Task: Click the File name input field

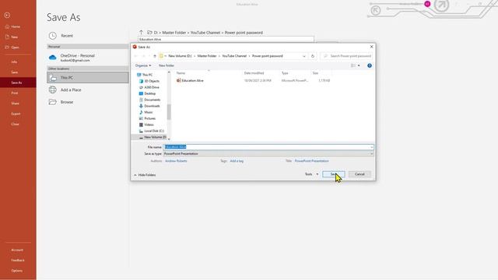Action: 268,147
